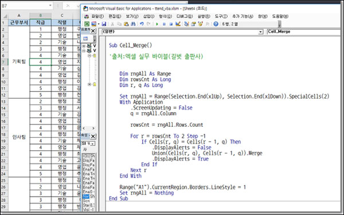
Task: Click the Break pause icon
Action: pyautogui.click(x=164, y=24)
